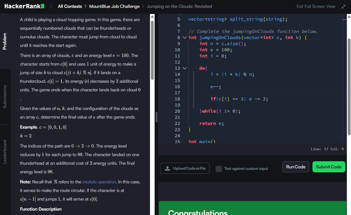Click the problem panel scroll up arrow
The width and height of the screenshot is (351, 215).
152,17
